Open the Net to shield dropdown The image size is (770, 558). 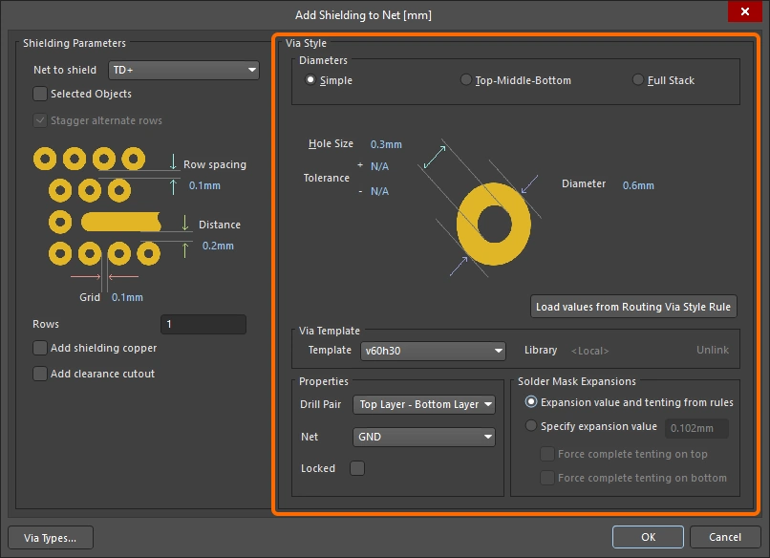point(184,70)
